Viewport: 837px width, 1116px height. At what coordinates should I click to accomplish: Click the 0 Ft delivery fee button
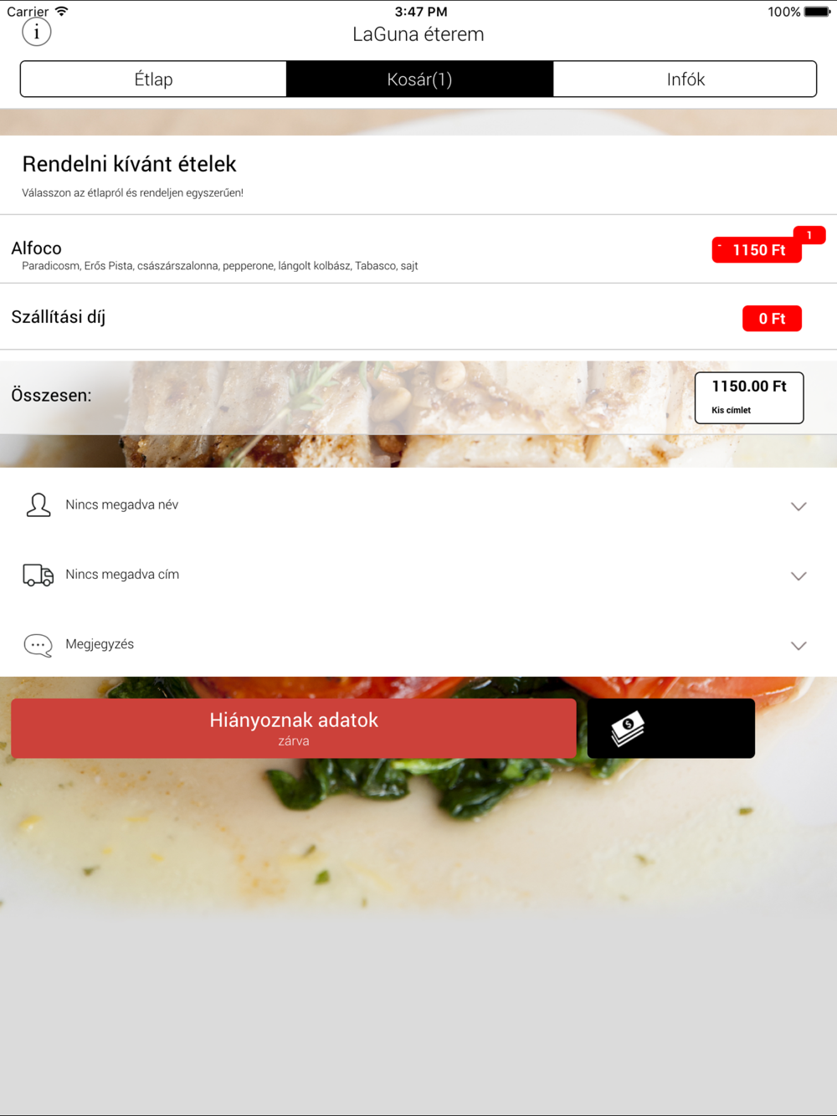coord(772,319)
